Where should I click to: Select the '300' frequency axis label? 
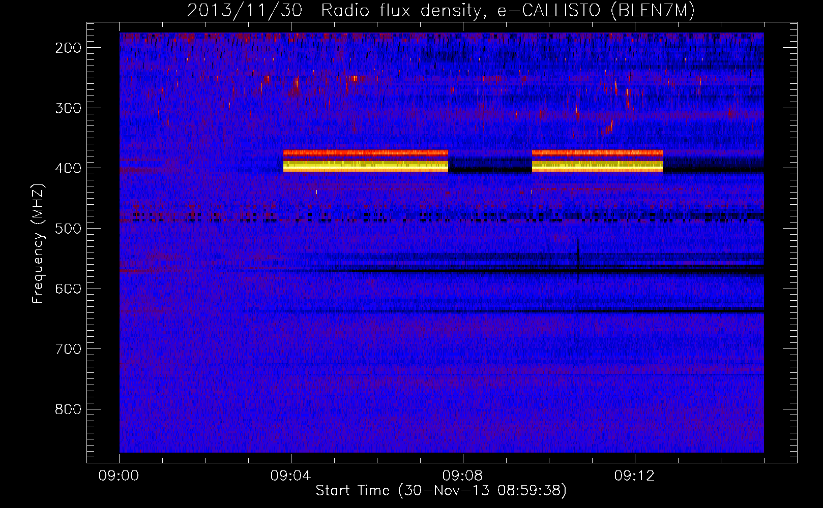pos(68,108)
